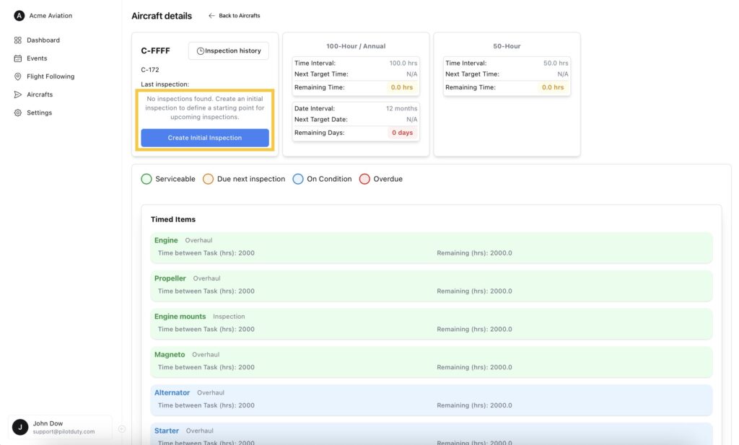Click the Aircrafts paper plane icon
Screen dimensions: 739x445
[18, 94]
